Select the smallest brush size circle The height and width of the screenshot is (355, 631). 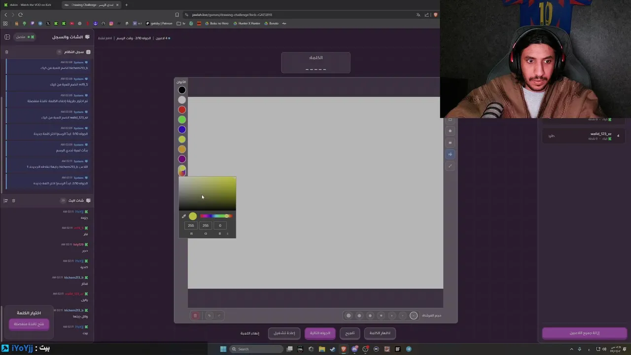(414, 316)
